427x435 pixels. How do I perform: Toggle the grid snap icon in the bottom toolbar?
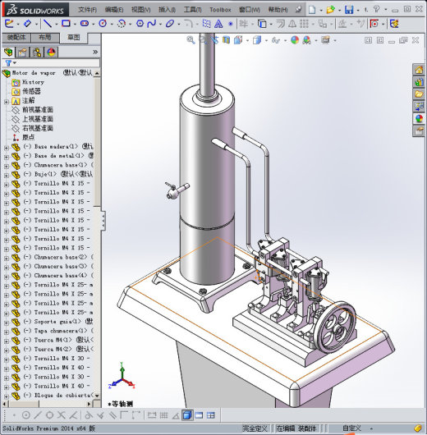click(163, 415)
